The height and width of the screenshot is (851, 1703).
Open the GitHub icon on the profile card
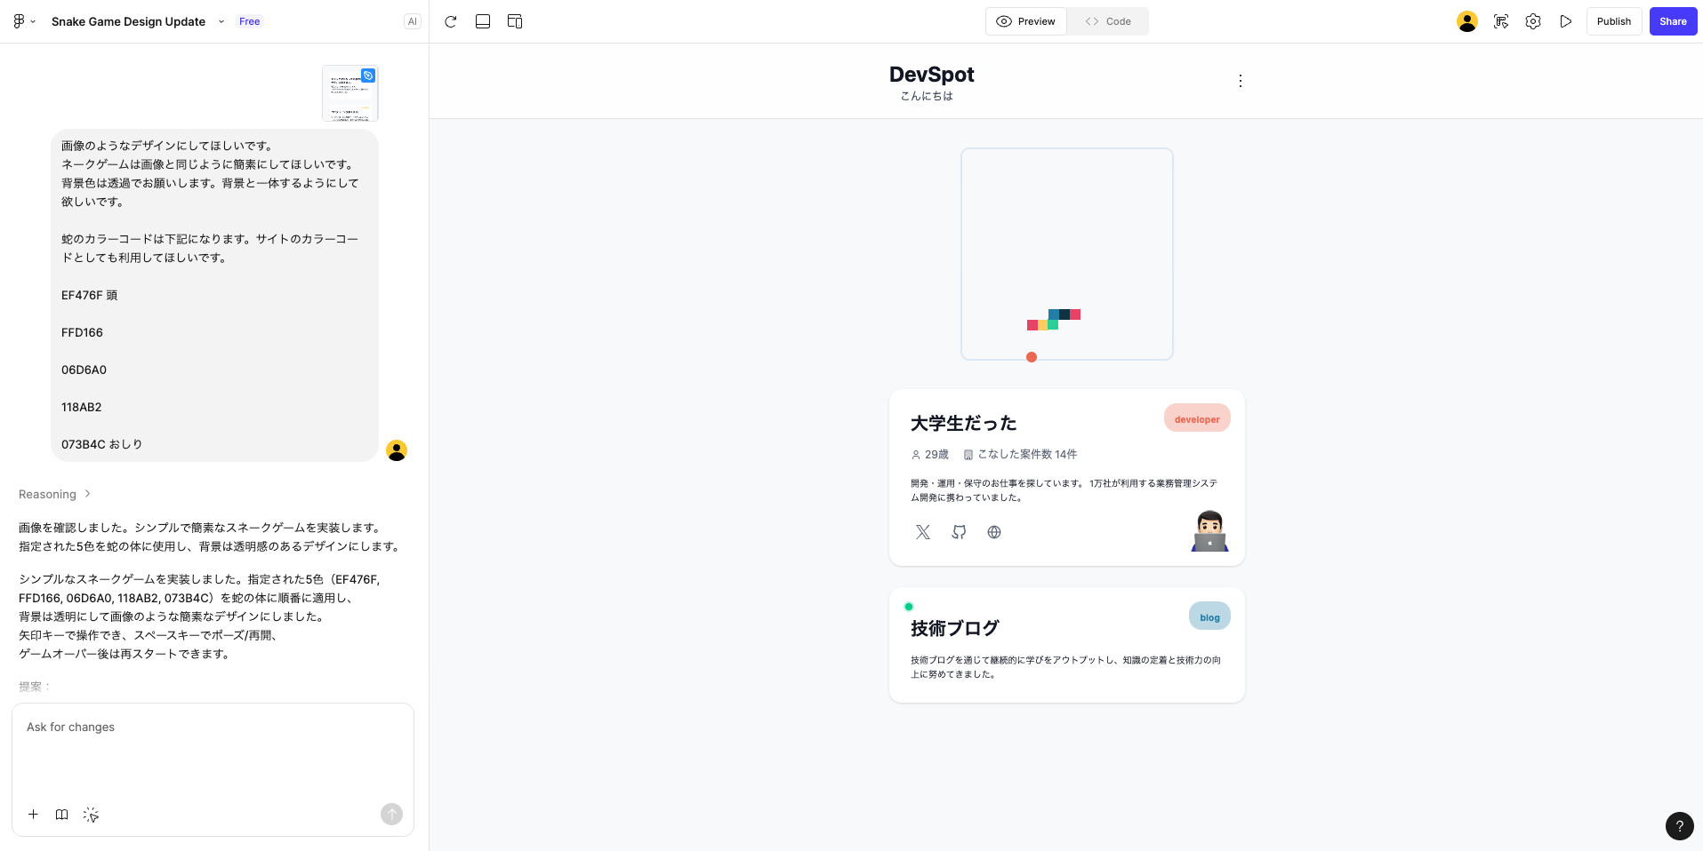(x=959, y=532)
